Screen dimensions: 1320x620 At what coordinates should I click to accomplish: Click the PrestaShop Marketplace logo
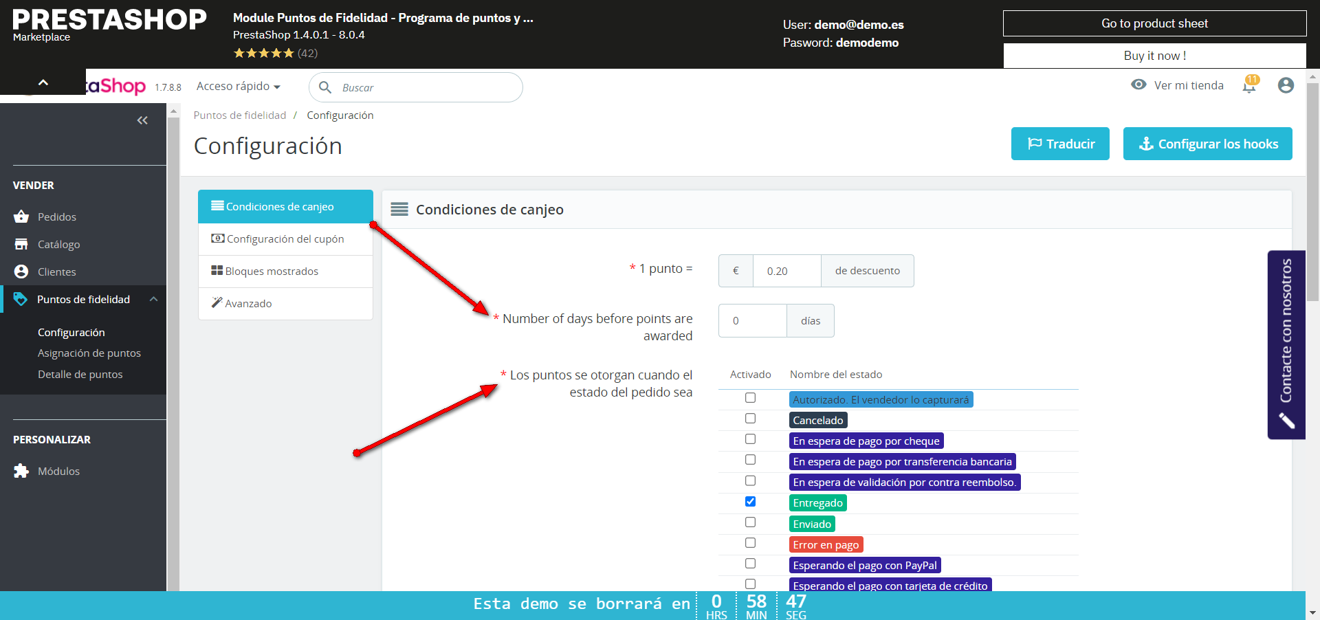pos(109,25)
